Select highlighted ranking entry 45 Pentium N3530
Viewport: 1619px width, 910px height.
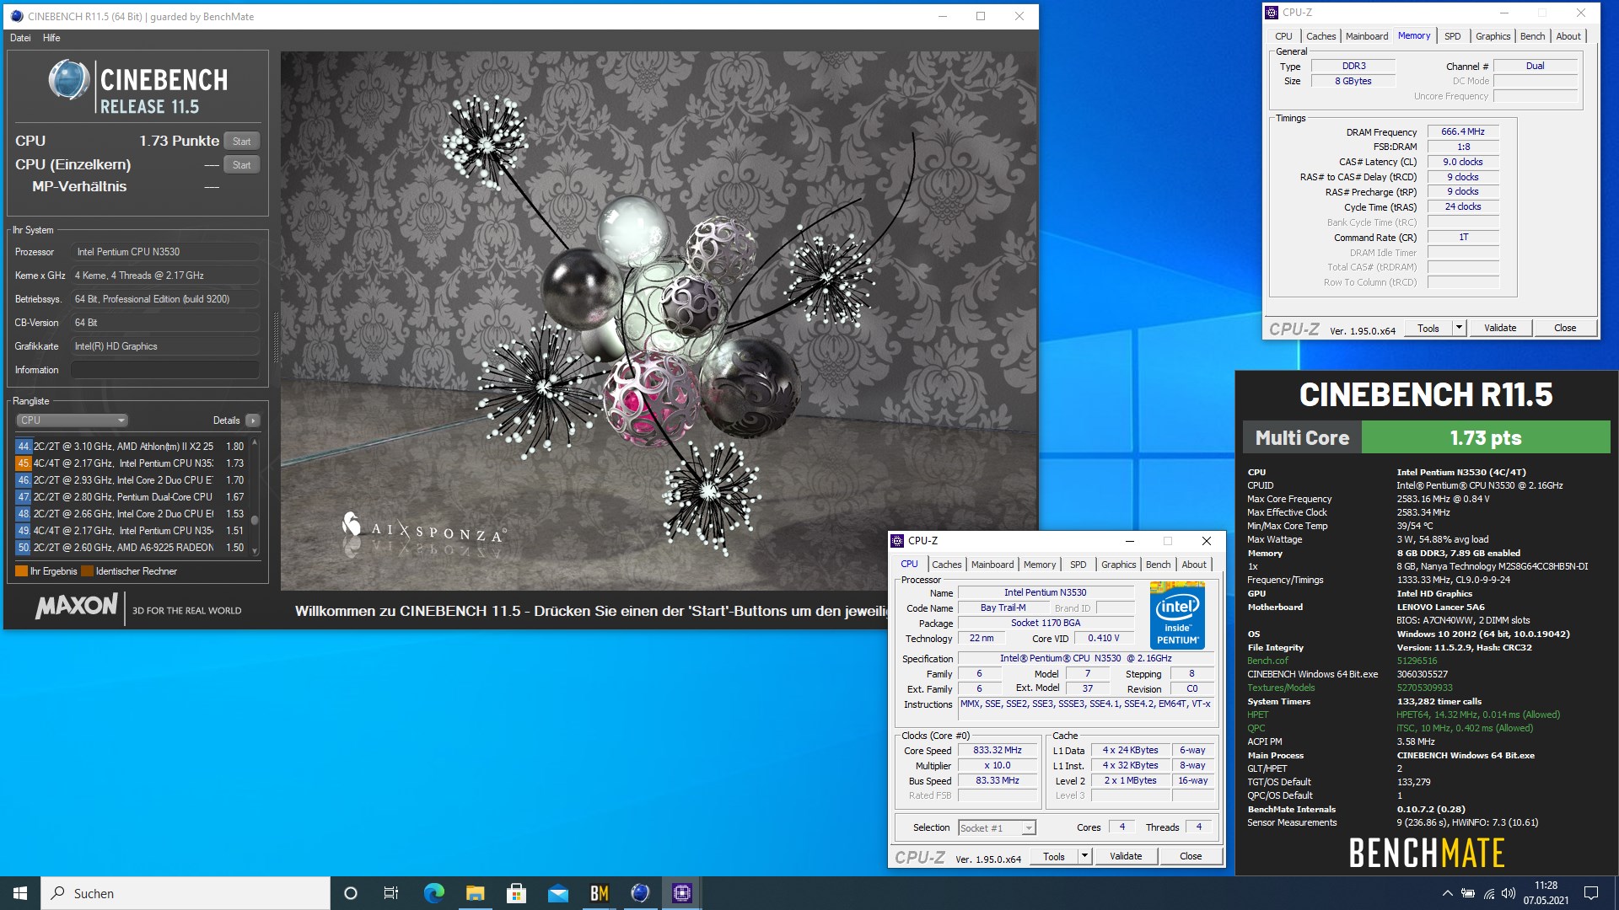tap(130, 463)
